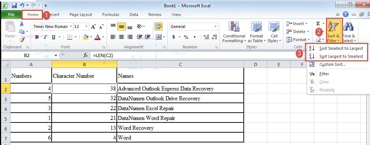Toggle Wrap Text icon

[159, 27]
